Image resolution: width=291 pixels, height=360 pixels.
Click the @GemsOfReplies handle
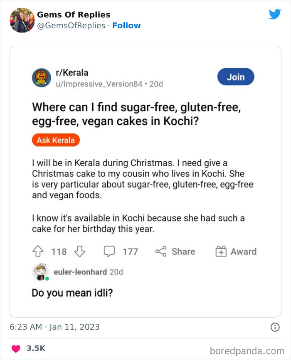[71, 25]
